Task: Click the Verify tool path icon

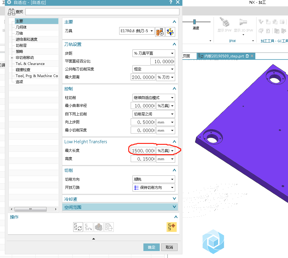Action: (99, 227)
